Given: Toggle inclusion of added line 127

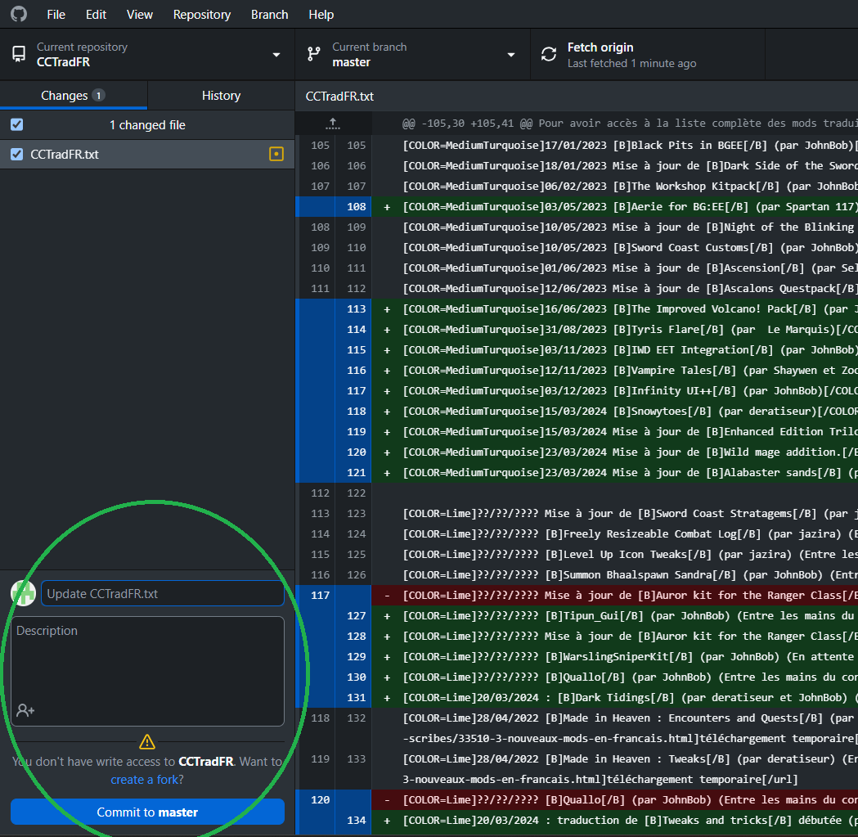Looking at the screenshot, I should click(333, 616).
